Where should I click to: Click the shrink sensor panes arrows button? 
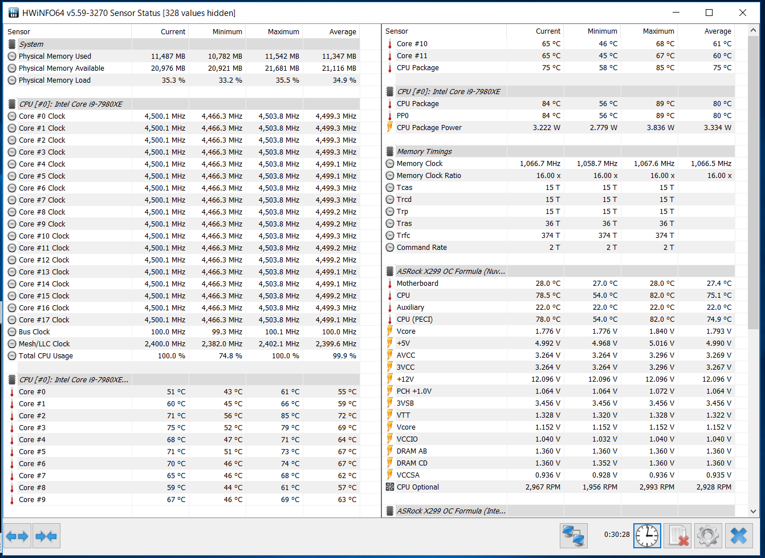[x=46, y=536]
